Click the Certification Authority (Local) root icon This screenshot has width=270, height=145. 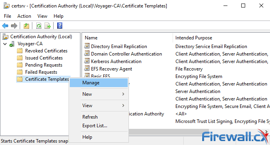6,37
